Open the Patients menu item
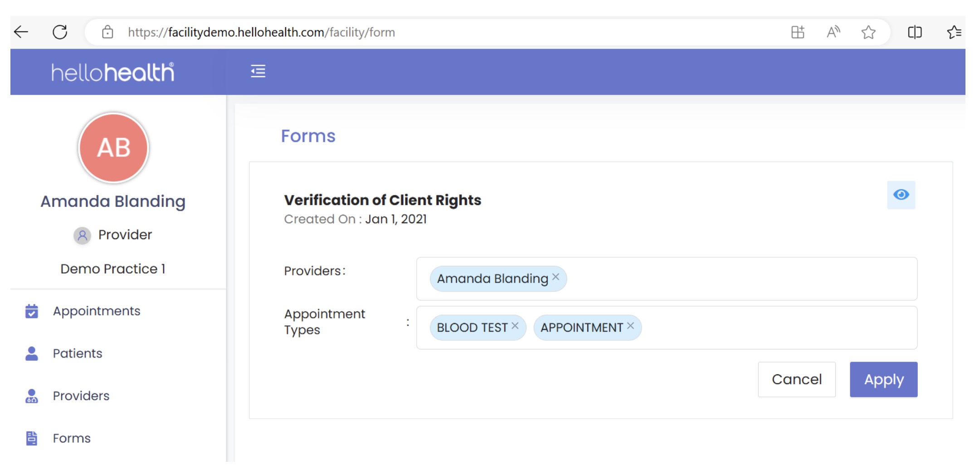 78,353
